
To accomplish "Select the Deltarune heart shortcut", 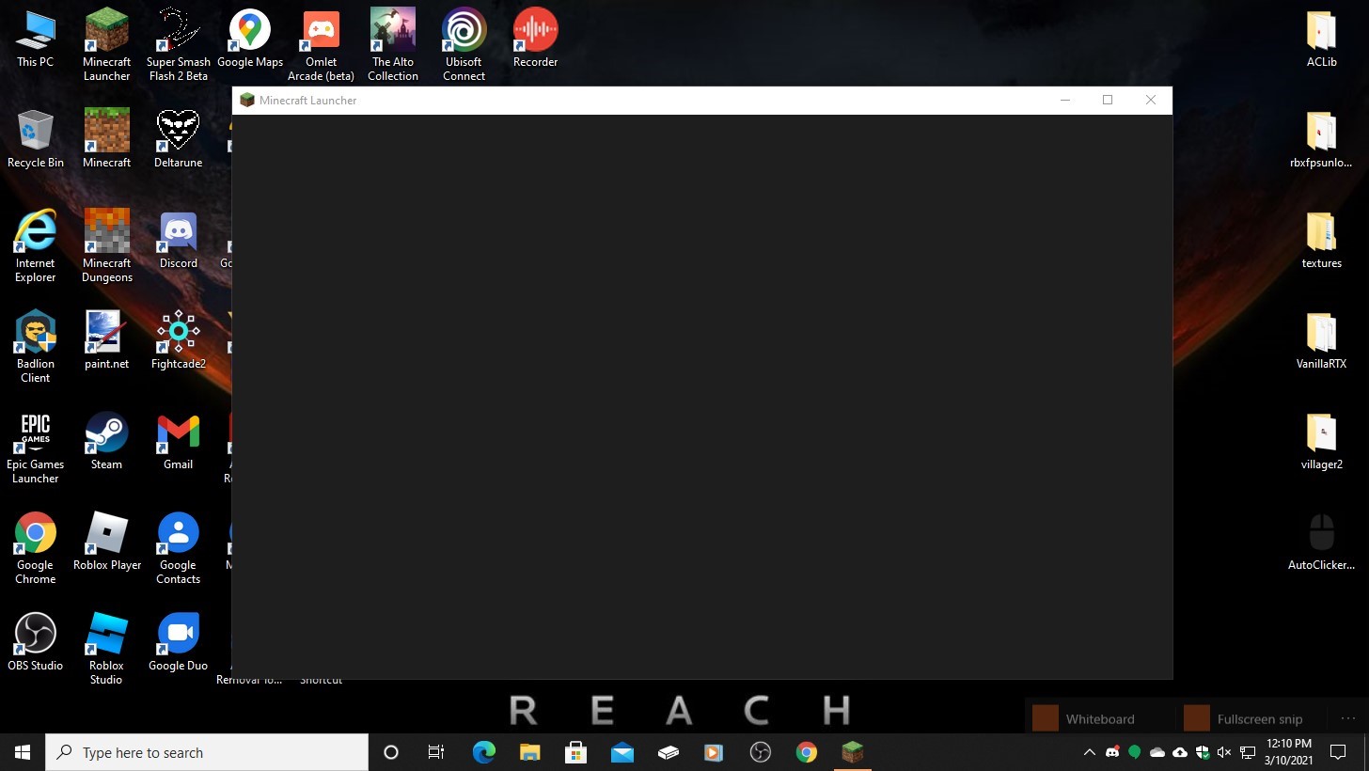I will pos(179,139).
